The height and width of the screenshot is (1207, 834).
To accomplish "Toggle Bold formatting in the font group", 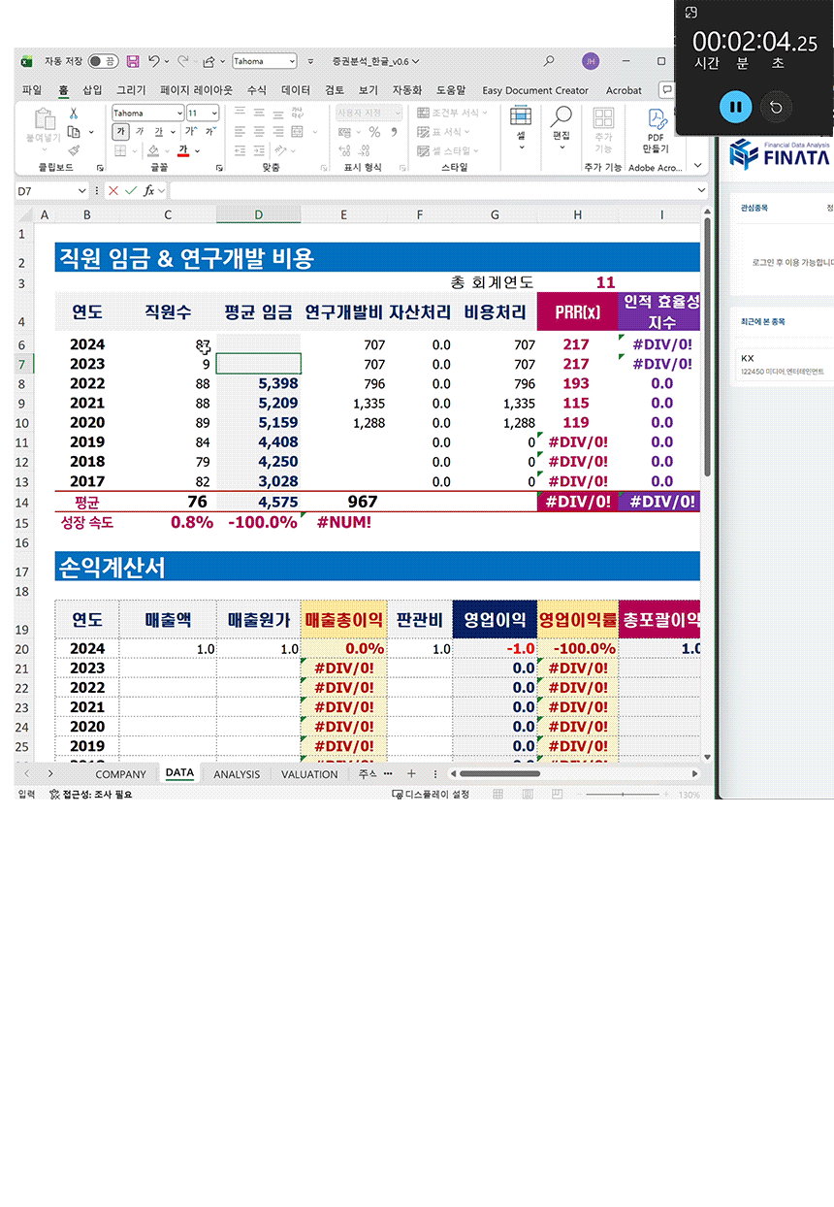I will pos(121,132).
